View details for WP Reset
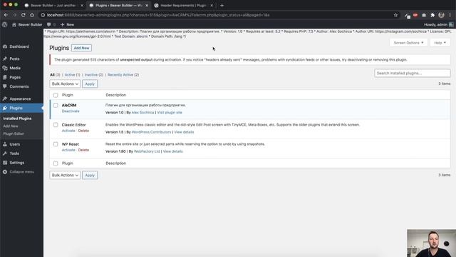 [172, 151]
